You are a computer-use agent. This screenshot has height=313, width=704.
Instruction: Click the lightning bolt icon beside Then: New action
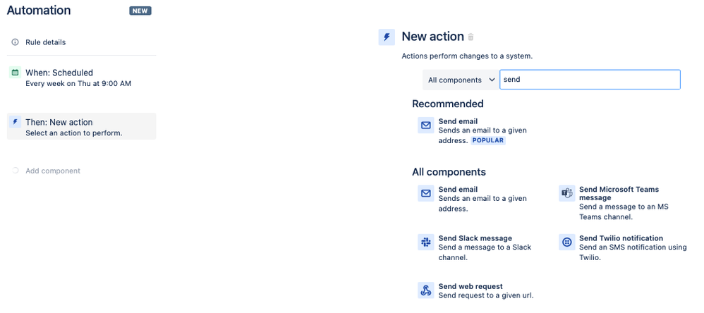click(15, 122)
